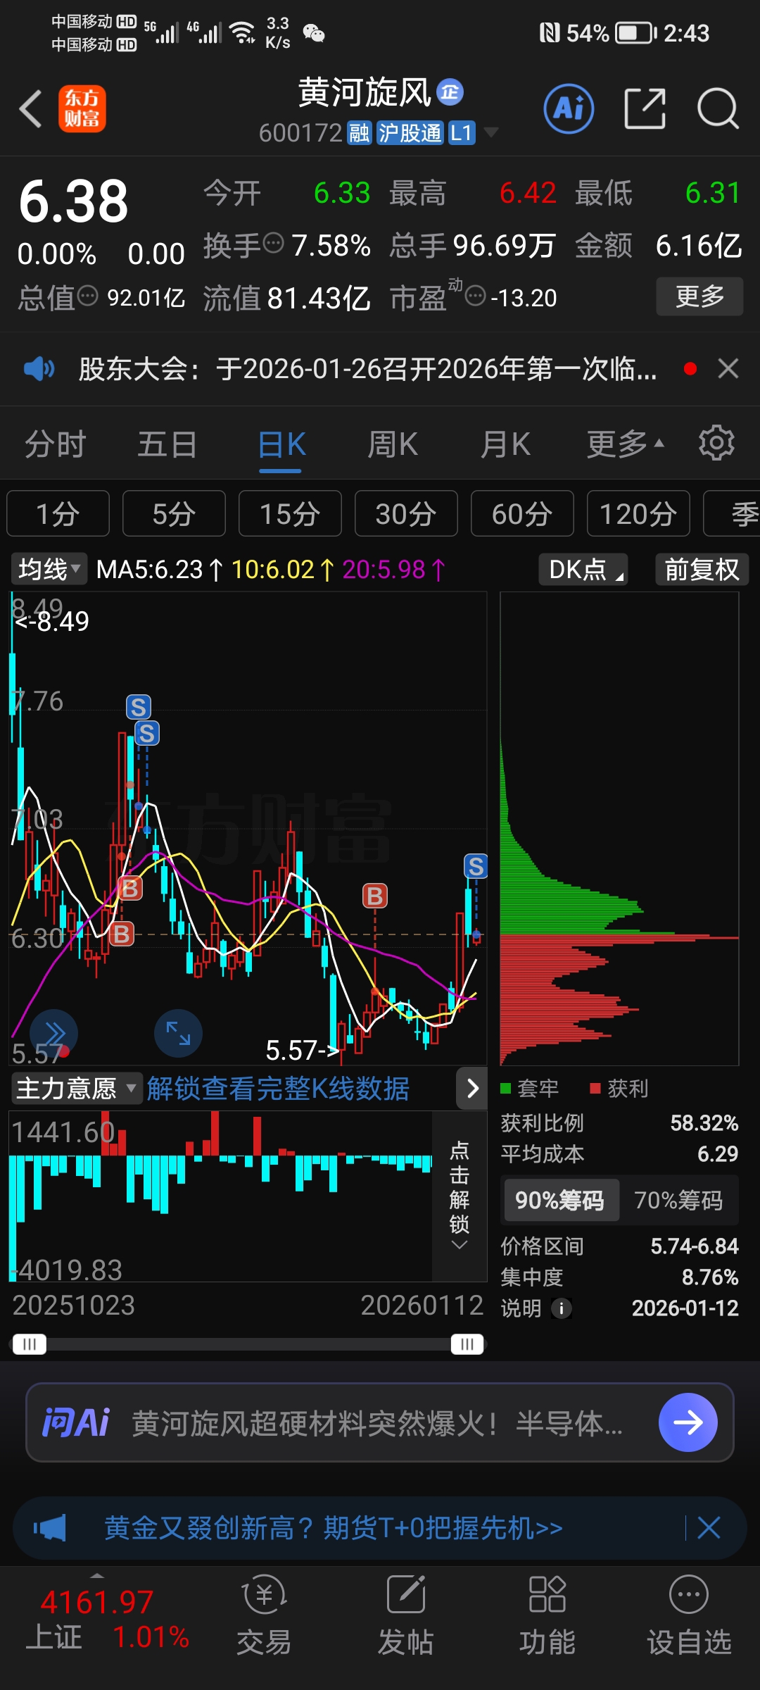Select the 1分 period button
Viewport: 760px width, 1690px height.
click(x=58, y=513)
